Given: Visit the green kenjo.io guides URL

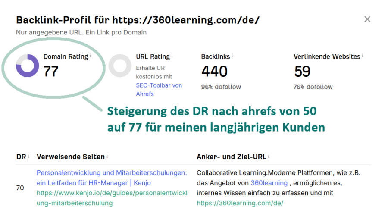Looking at the screenshot, I should coord(112,198).
